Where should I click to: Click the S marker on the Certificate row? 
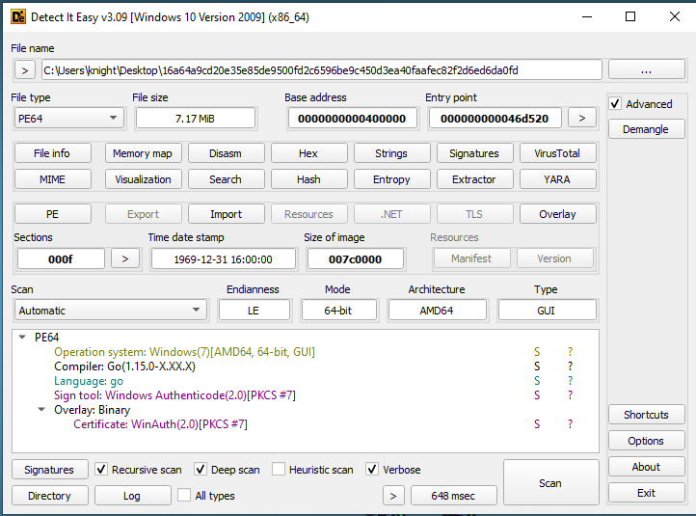pyautogui.click(x=537, y=424)
